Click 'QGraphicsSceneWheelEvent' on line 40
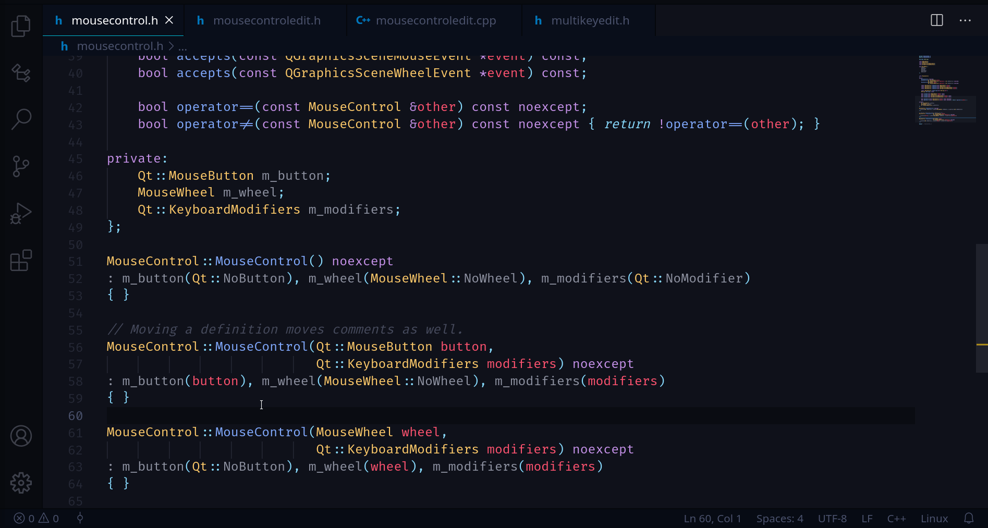The width and height of the screenshot is (988, 528). coord(378,73)
